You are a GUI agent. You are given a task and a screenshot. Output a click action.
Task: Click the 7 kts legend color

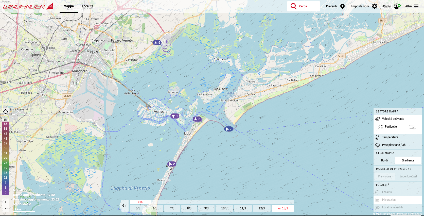6,182
